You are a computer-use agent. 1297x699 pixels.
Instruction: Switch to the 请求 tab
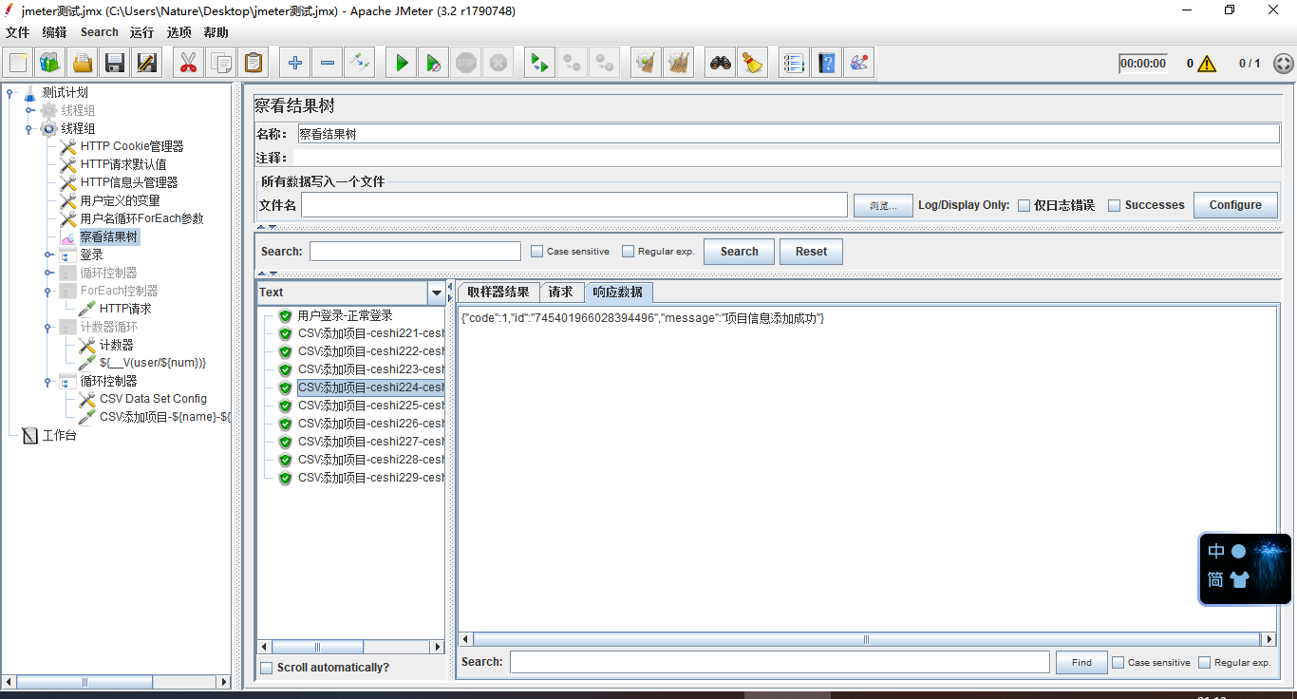[x=561, y=293]
